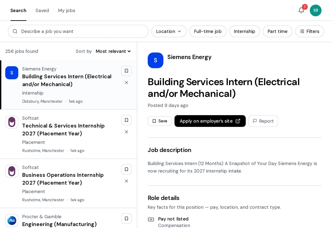Open the SR profile avatar menu
Screen dimensions: 332x228
tap(315, 10)
